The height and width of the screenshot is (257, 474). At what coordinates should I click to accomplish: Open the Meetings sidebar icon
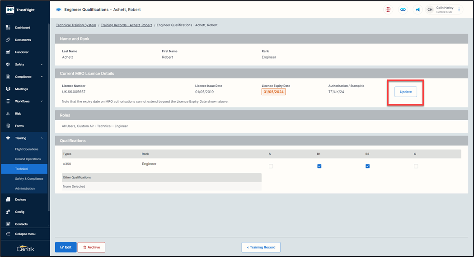[8, 89]
